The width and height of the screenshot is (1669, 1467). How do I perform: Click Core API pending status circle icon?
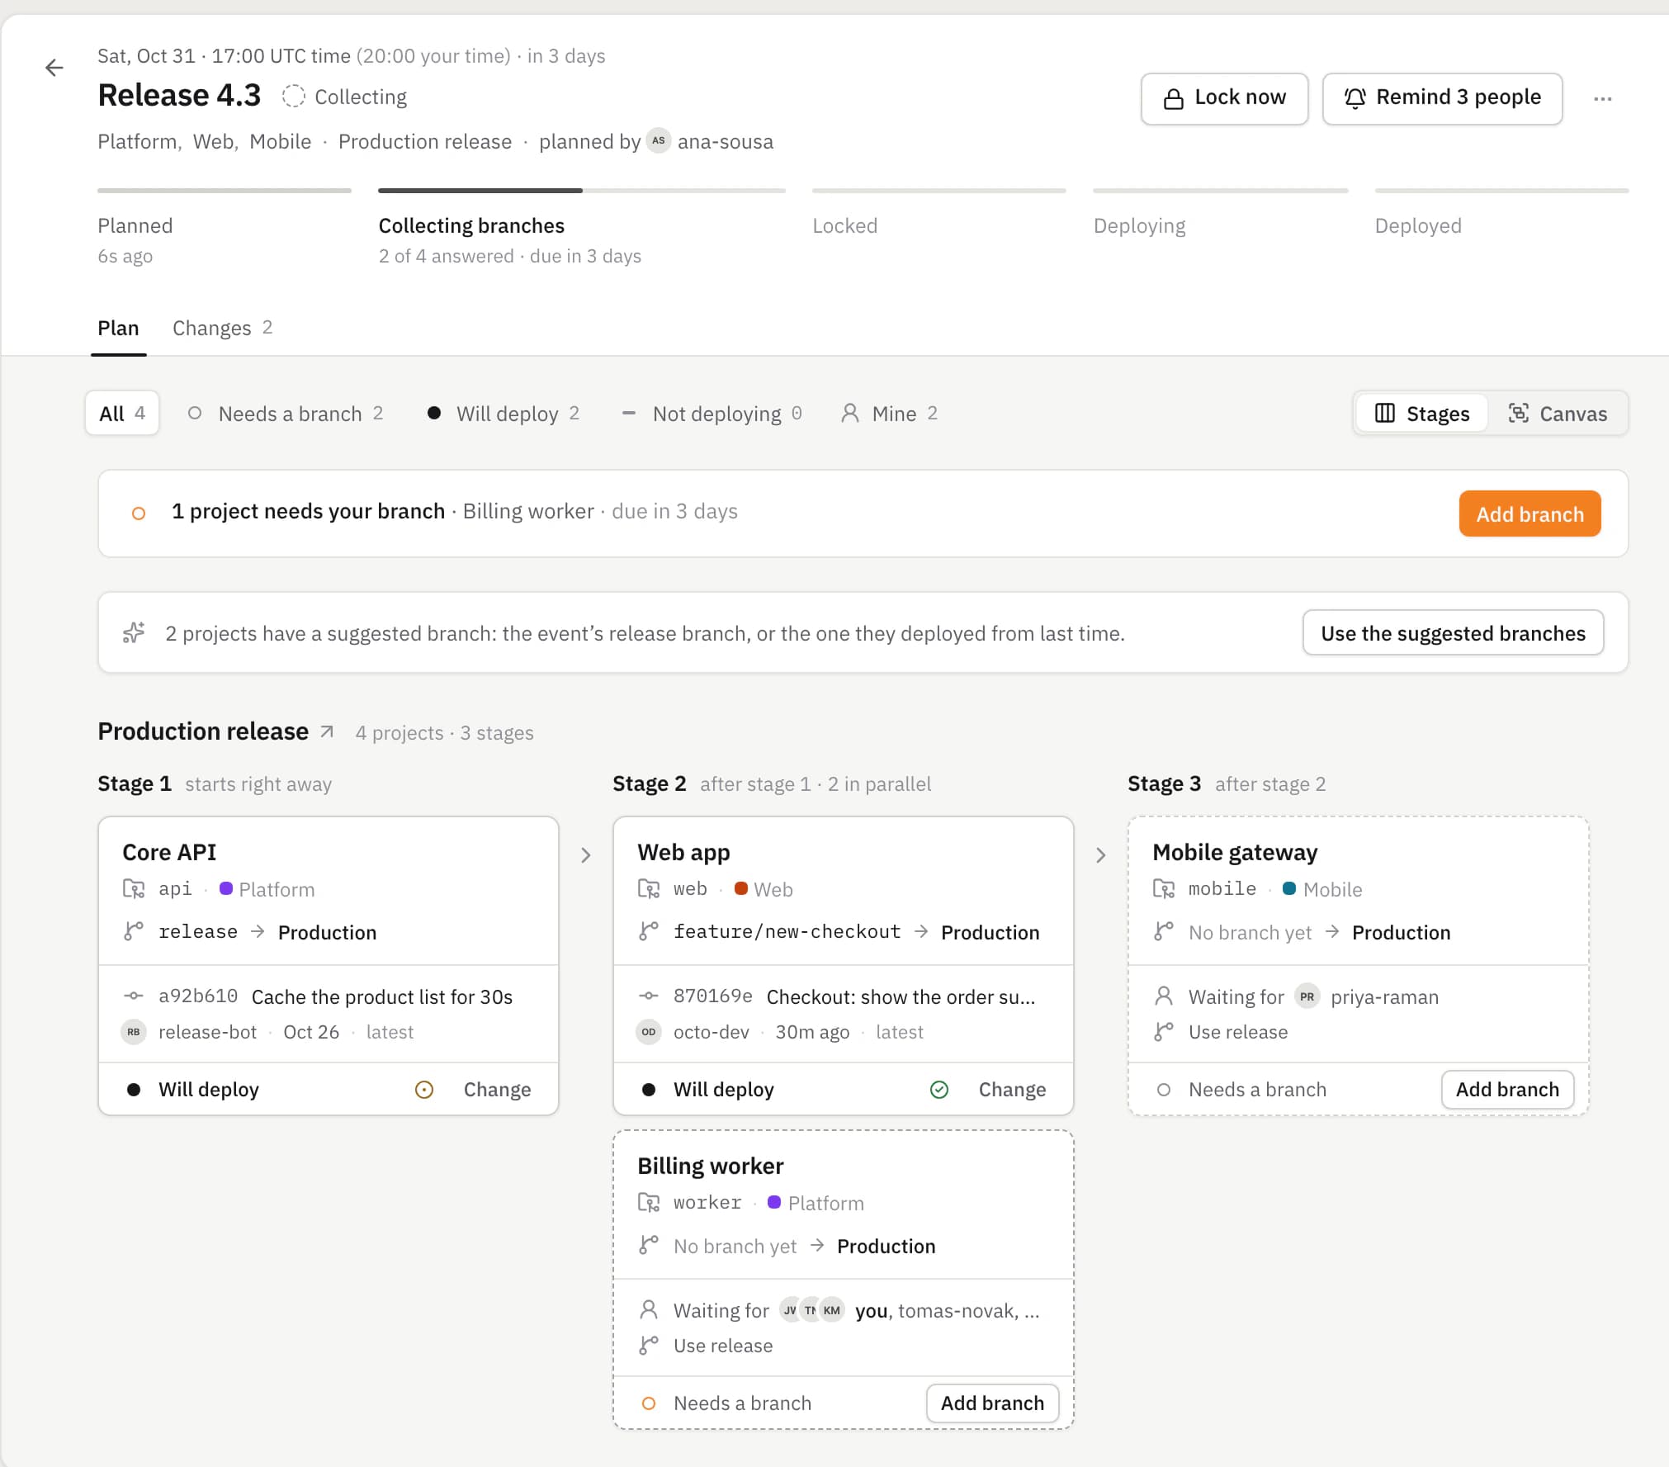coord(423,1089)
